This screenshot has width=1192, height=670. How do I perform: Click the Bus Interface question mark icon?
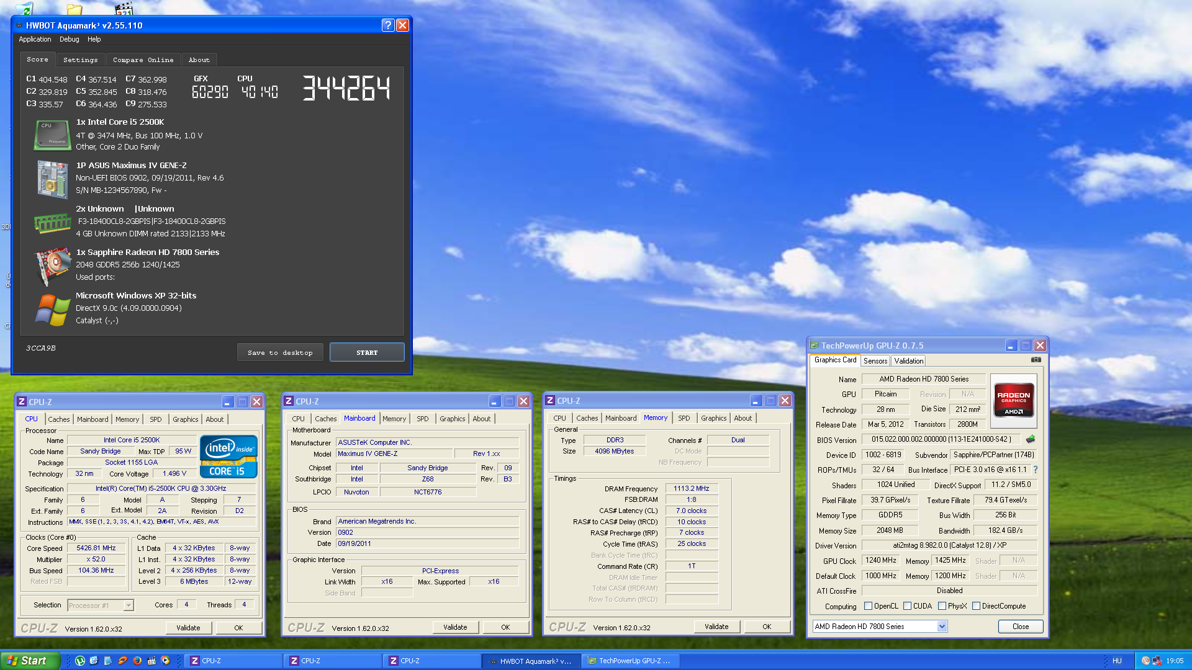[1036, 470]
